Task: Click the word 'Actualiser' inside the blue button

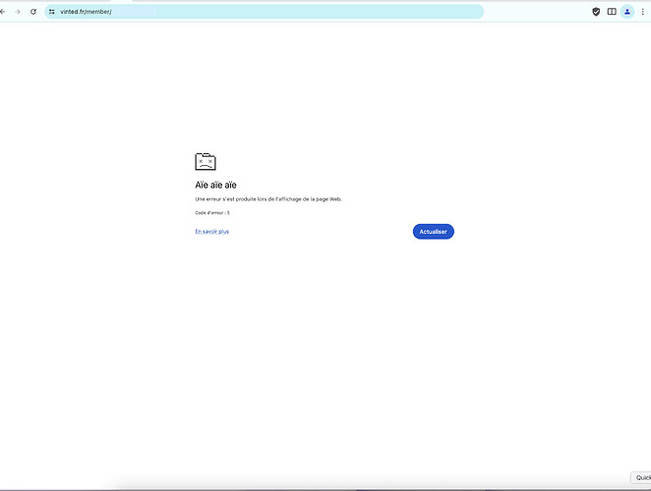Action: pyautogui.click(x=434, y=232)
